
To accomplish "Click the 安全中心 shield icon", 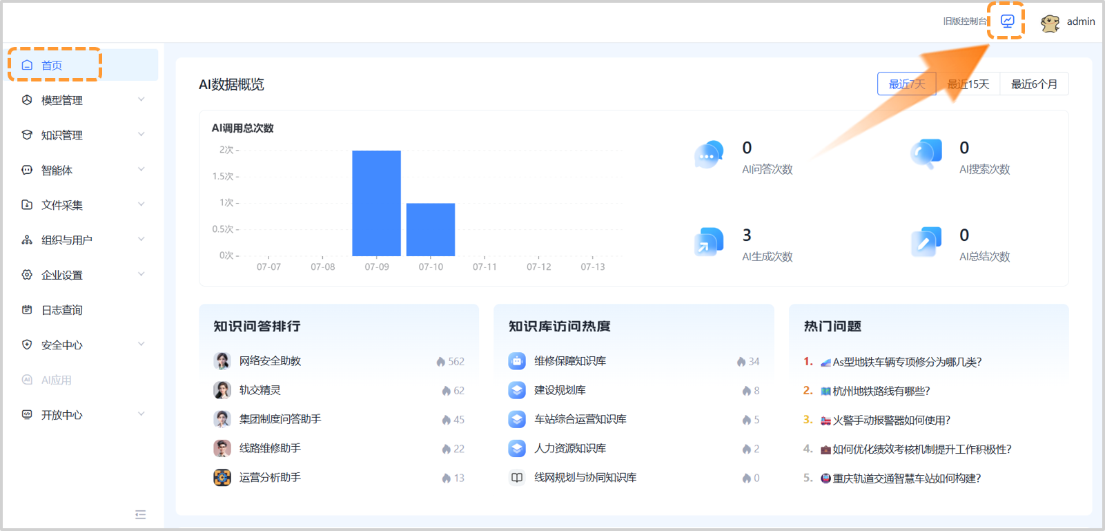I will (x=27, y=345).
